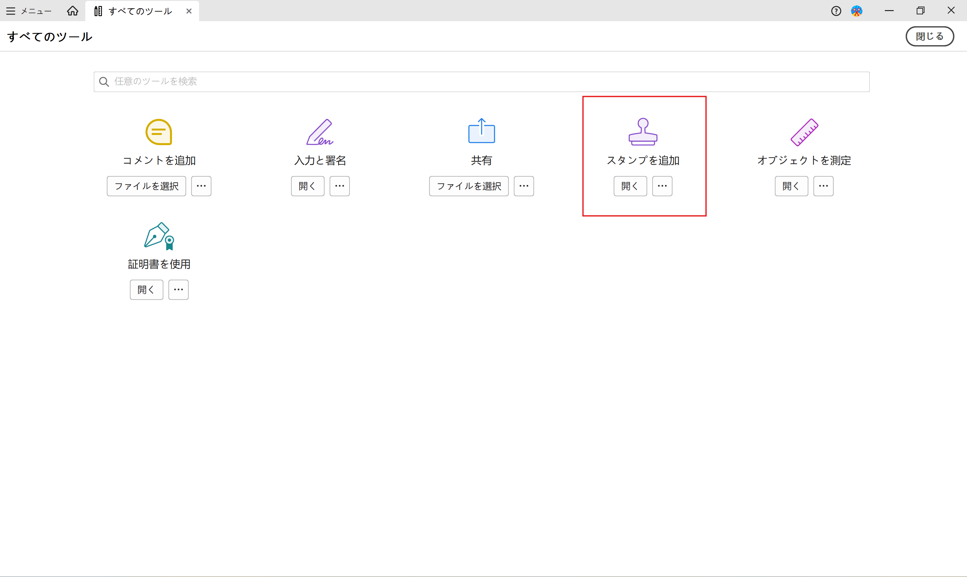The height and width of the screenshot is (577, 967).
Task: Open the メニュー hamburger menu
Action: (28, 11)
